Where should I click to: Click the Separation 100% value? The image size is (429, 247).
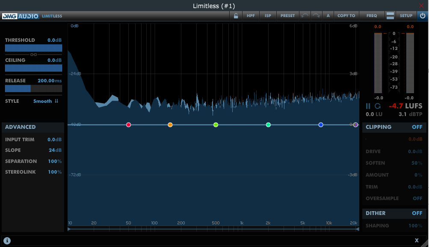[55, 161]
